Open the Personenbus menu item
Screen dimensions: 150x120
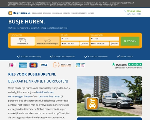37,13
